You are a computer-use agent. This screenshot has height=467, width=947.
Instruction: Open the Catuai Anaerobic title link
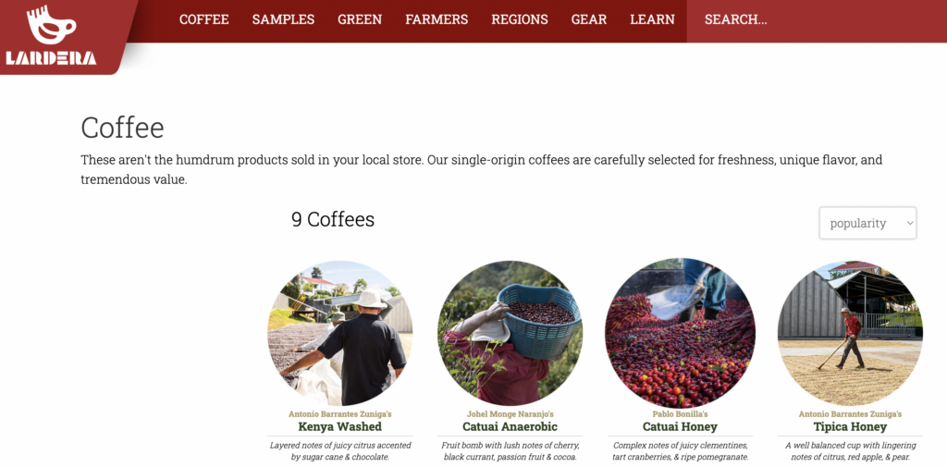(x=510, y=426)
